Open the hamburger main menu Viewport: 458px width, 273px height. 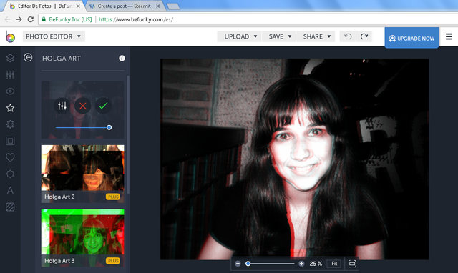[449, 36]
